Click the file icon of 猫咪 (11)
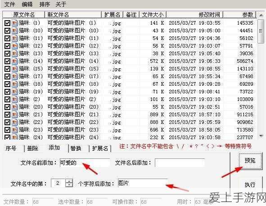The height and width of the screenshot is (206, 266). (x=15, y=38)
